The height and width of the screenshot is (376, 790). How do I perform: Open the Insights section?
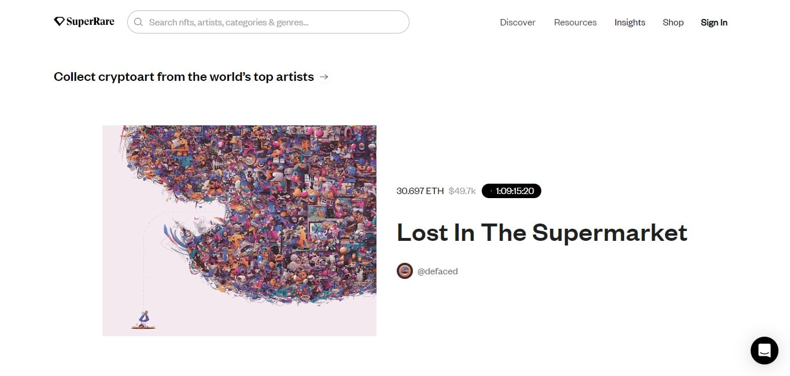click(x=629, y=22)
